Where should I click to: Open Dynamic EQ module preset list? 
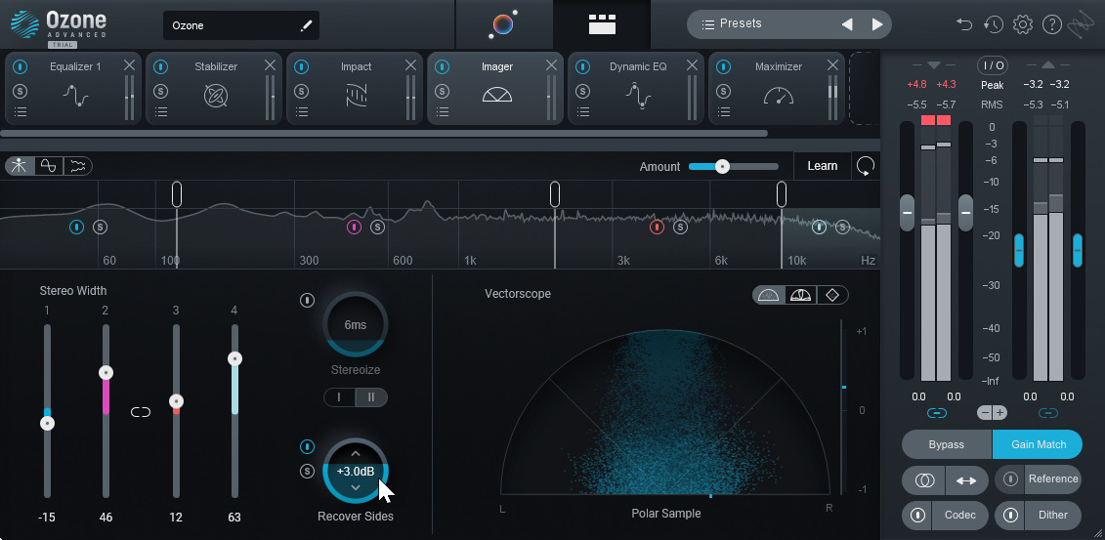583,111
